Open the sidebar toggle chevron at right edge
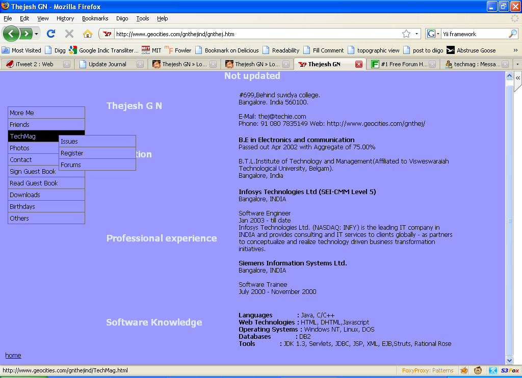Image resolution: width=522 pixels, height=378 pixels. pyautogui.click(x=518, y=78)
